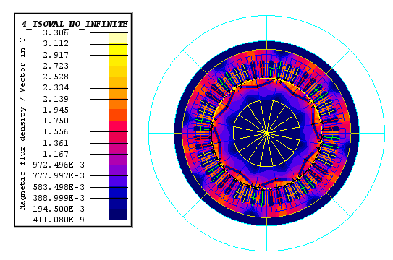Click the 4_ISOVAL_NO_INFINITE legend title
Viewport: 393px width, 260px height.
click(x=75, y=24)
